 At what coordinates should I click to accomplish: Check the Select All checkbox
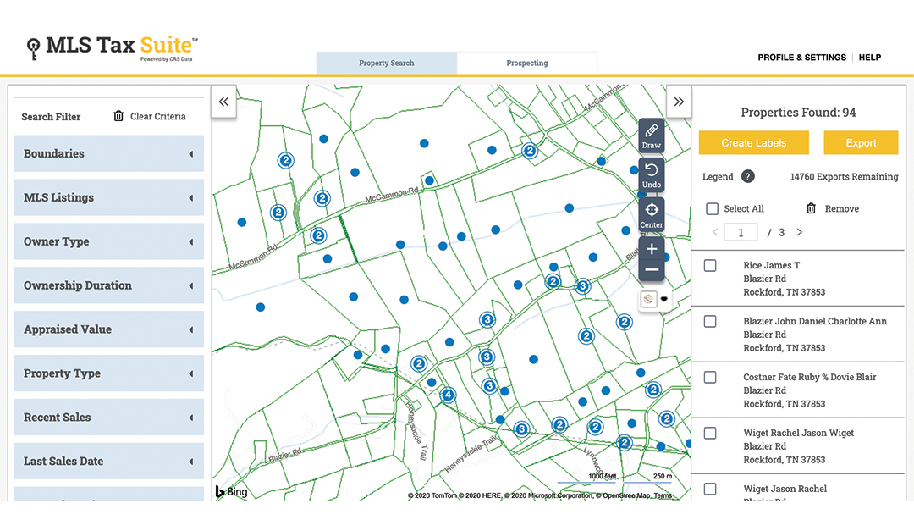(x=713, y=208)
